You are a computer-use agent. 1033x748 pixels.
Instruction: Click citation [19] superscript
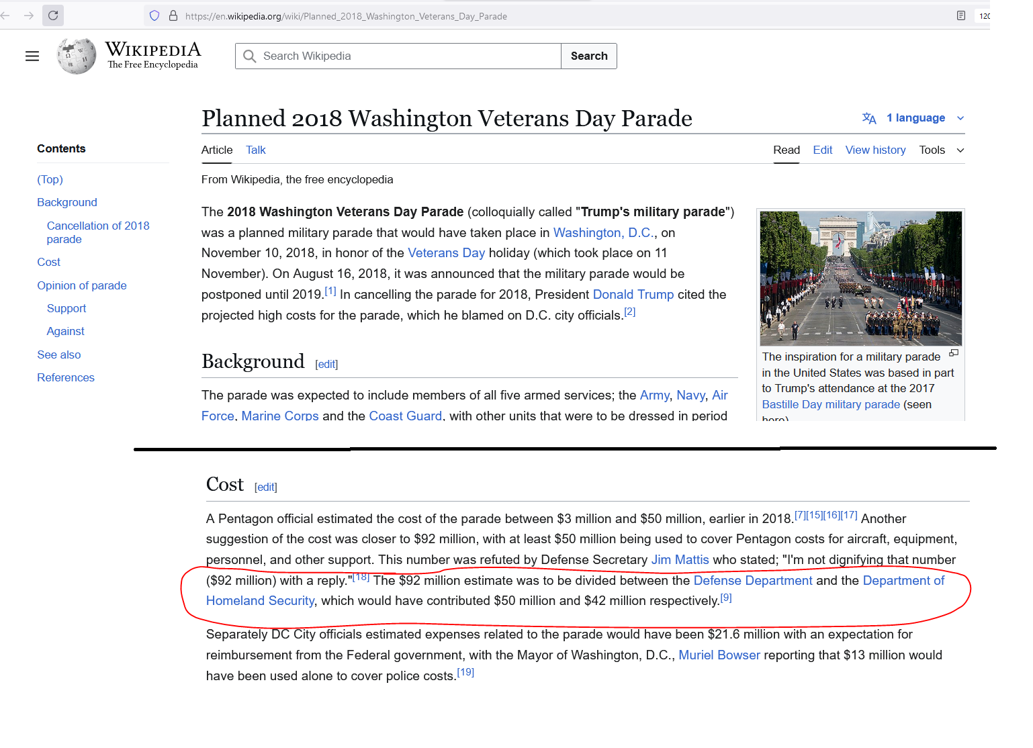click(465, 672)
